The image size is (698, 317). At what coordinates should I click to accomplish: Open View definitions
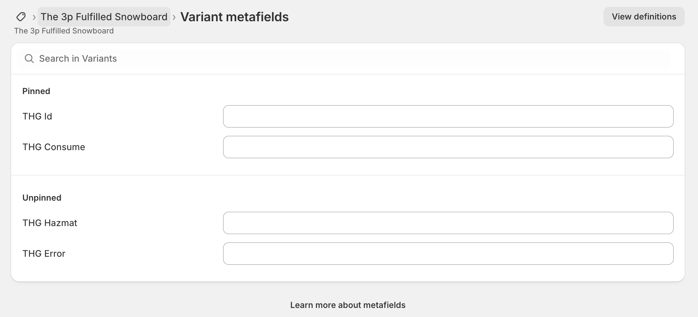pyautogui.click(x=644, y=17)
